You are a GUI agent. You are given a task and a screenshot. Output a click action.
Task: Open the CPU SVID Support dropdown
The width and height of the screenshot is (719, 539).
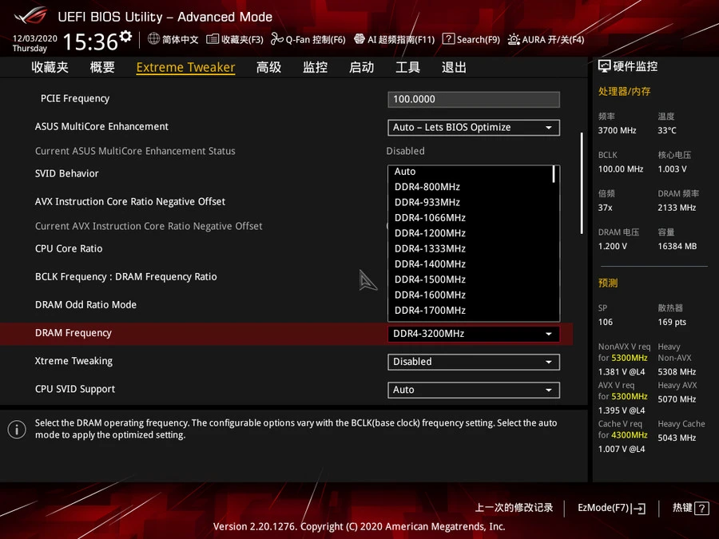coord(473,390)
